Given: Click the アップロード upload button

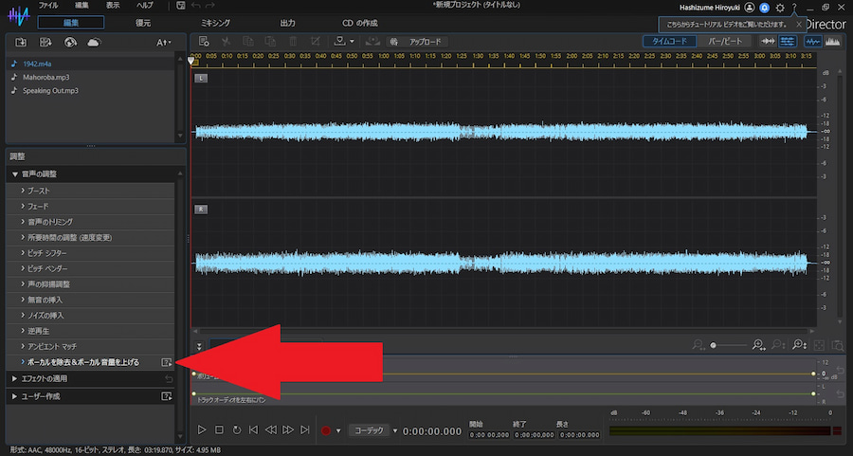Looking at the screenshot, I should (x=418, y=42).
